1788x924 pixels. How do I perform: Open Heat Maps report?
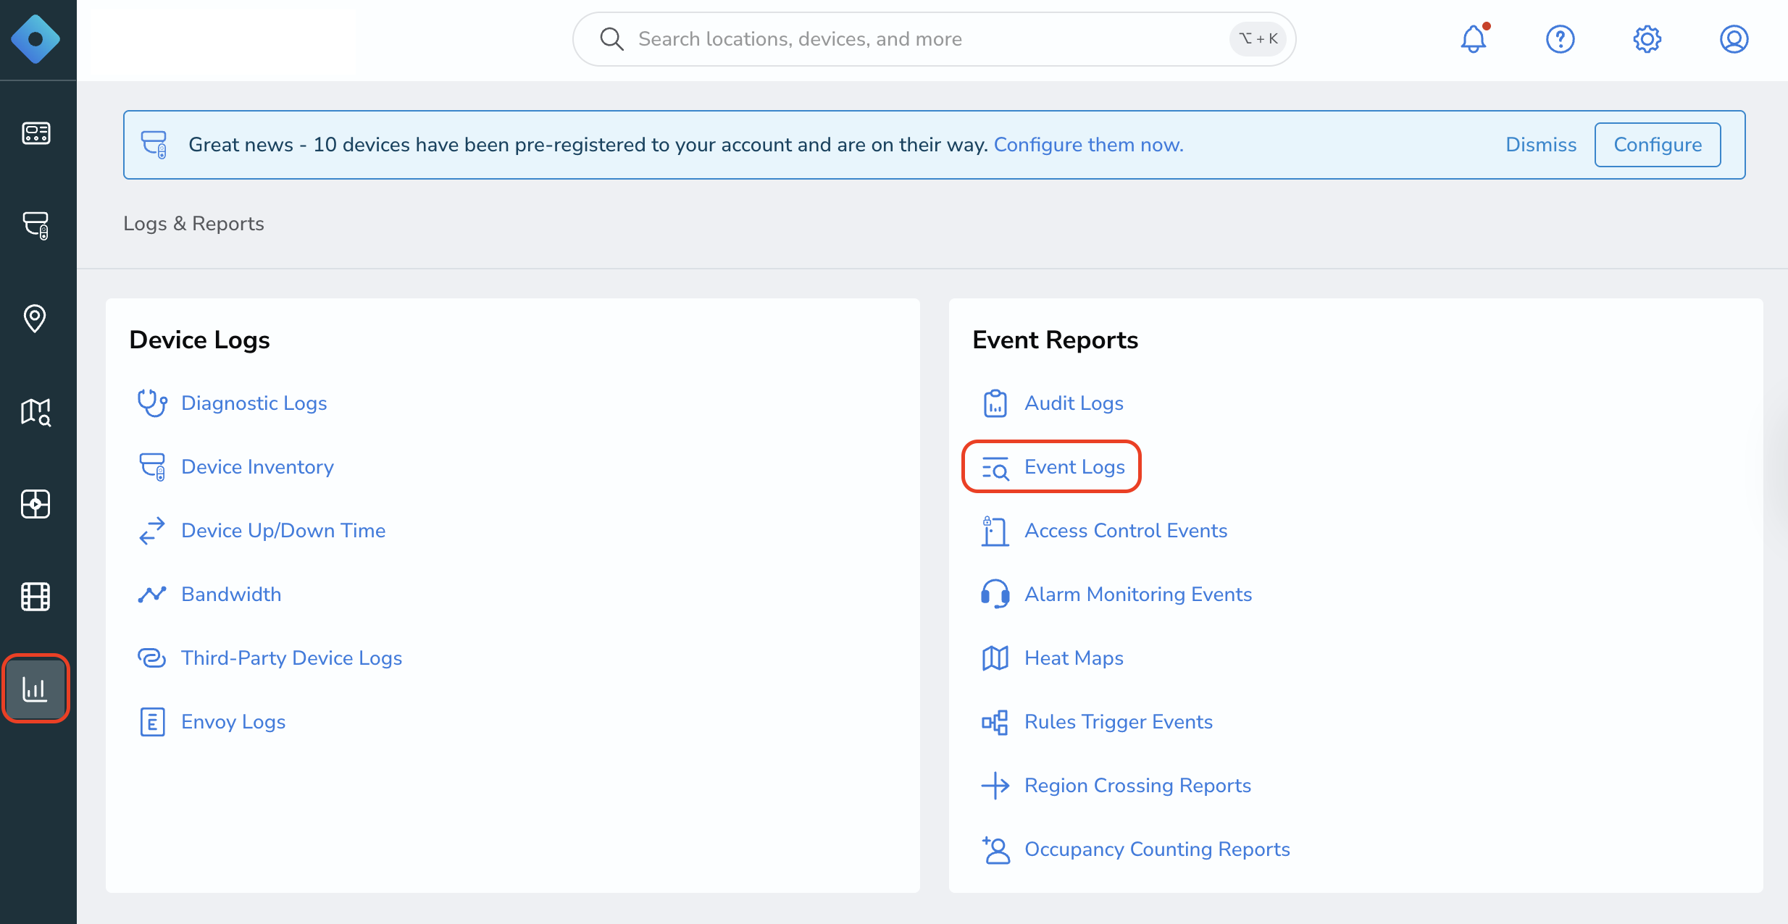[1074, 658]
